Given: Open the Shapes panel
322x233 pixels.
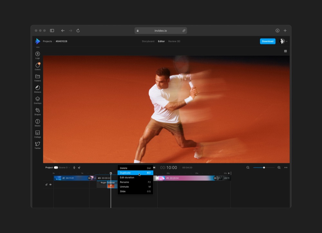Looking at the screenshot, I should click(x=38, y=111).
